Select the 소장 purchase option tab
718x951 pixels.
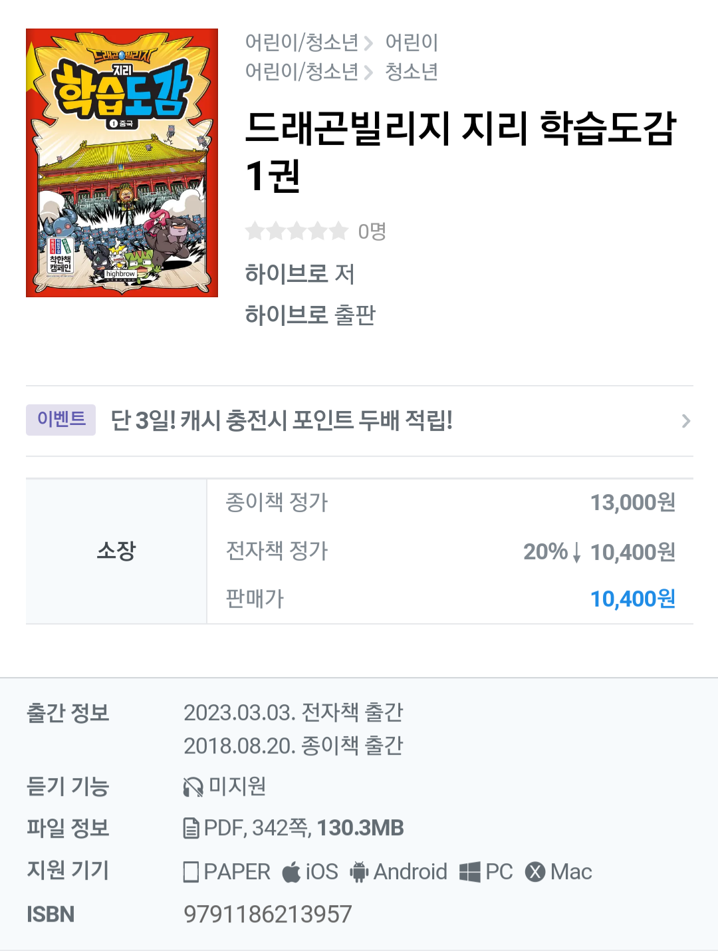[x=116, y=551]
